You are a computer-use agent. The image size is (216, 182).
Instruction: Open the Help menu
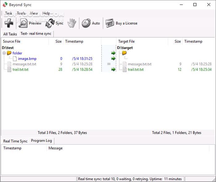click(46, 13)
